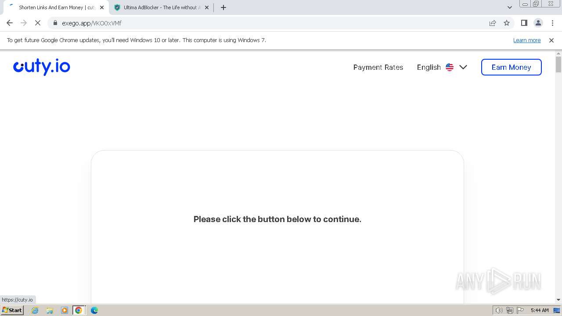This screenshot has width=562, height=316.
Task: Open Windows Media Player from taskbar
Action: [x=65, y=310]
